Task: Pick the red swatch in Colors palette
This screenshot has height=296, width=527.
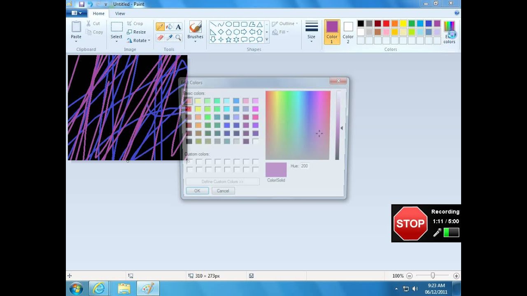Action: 386,23
